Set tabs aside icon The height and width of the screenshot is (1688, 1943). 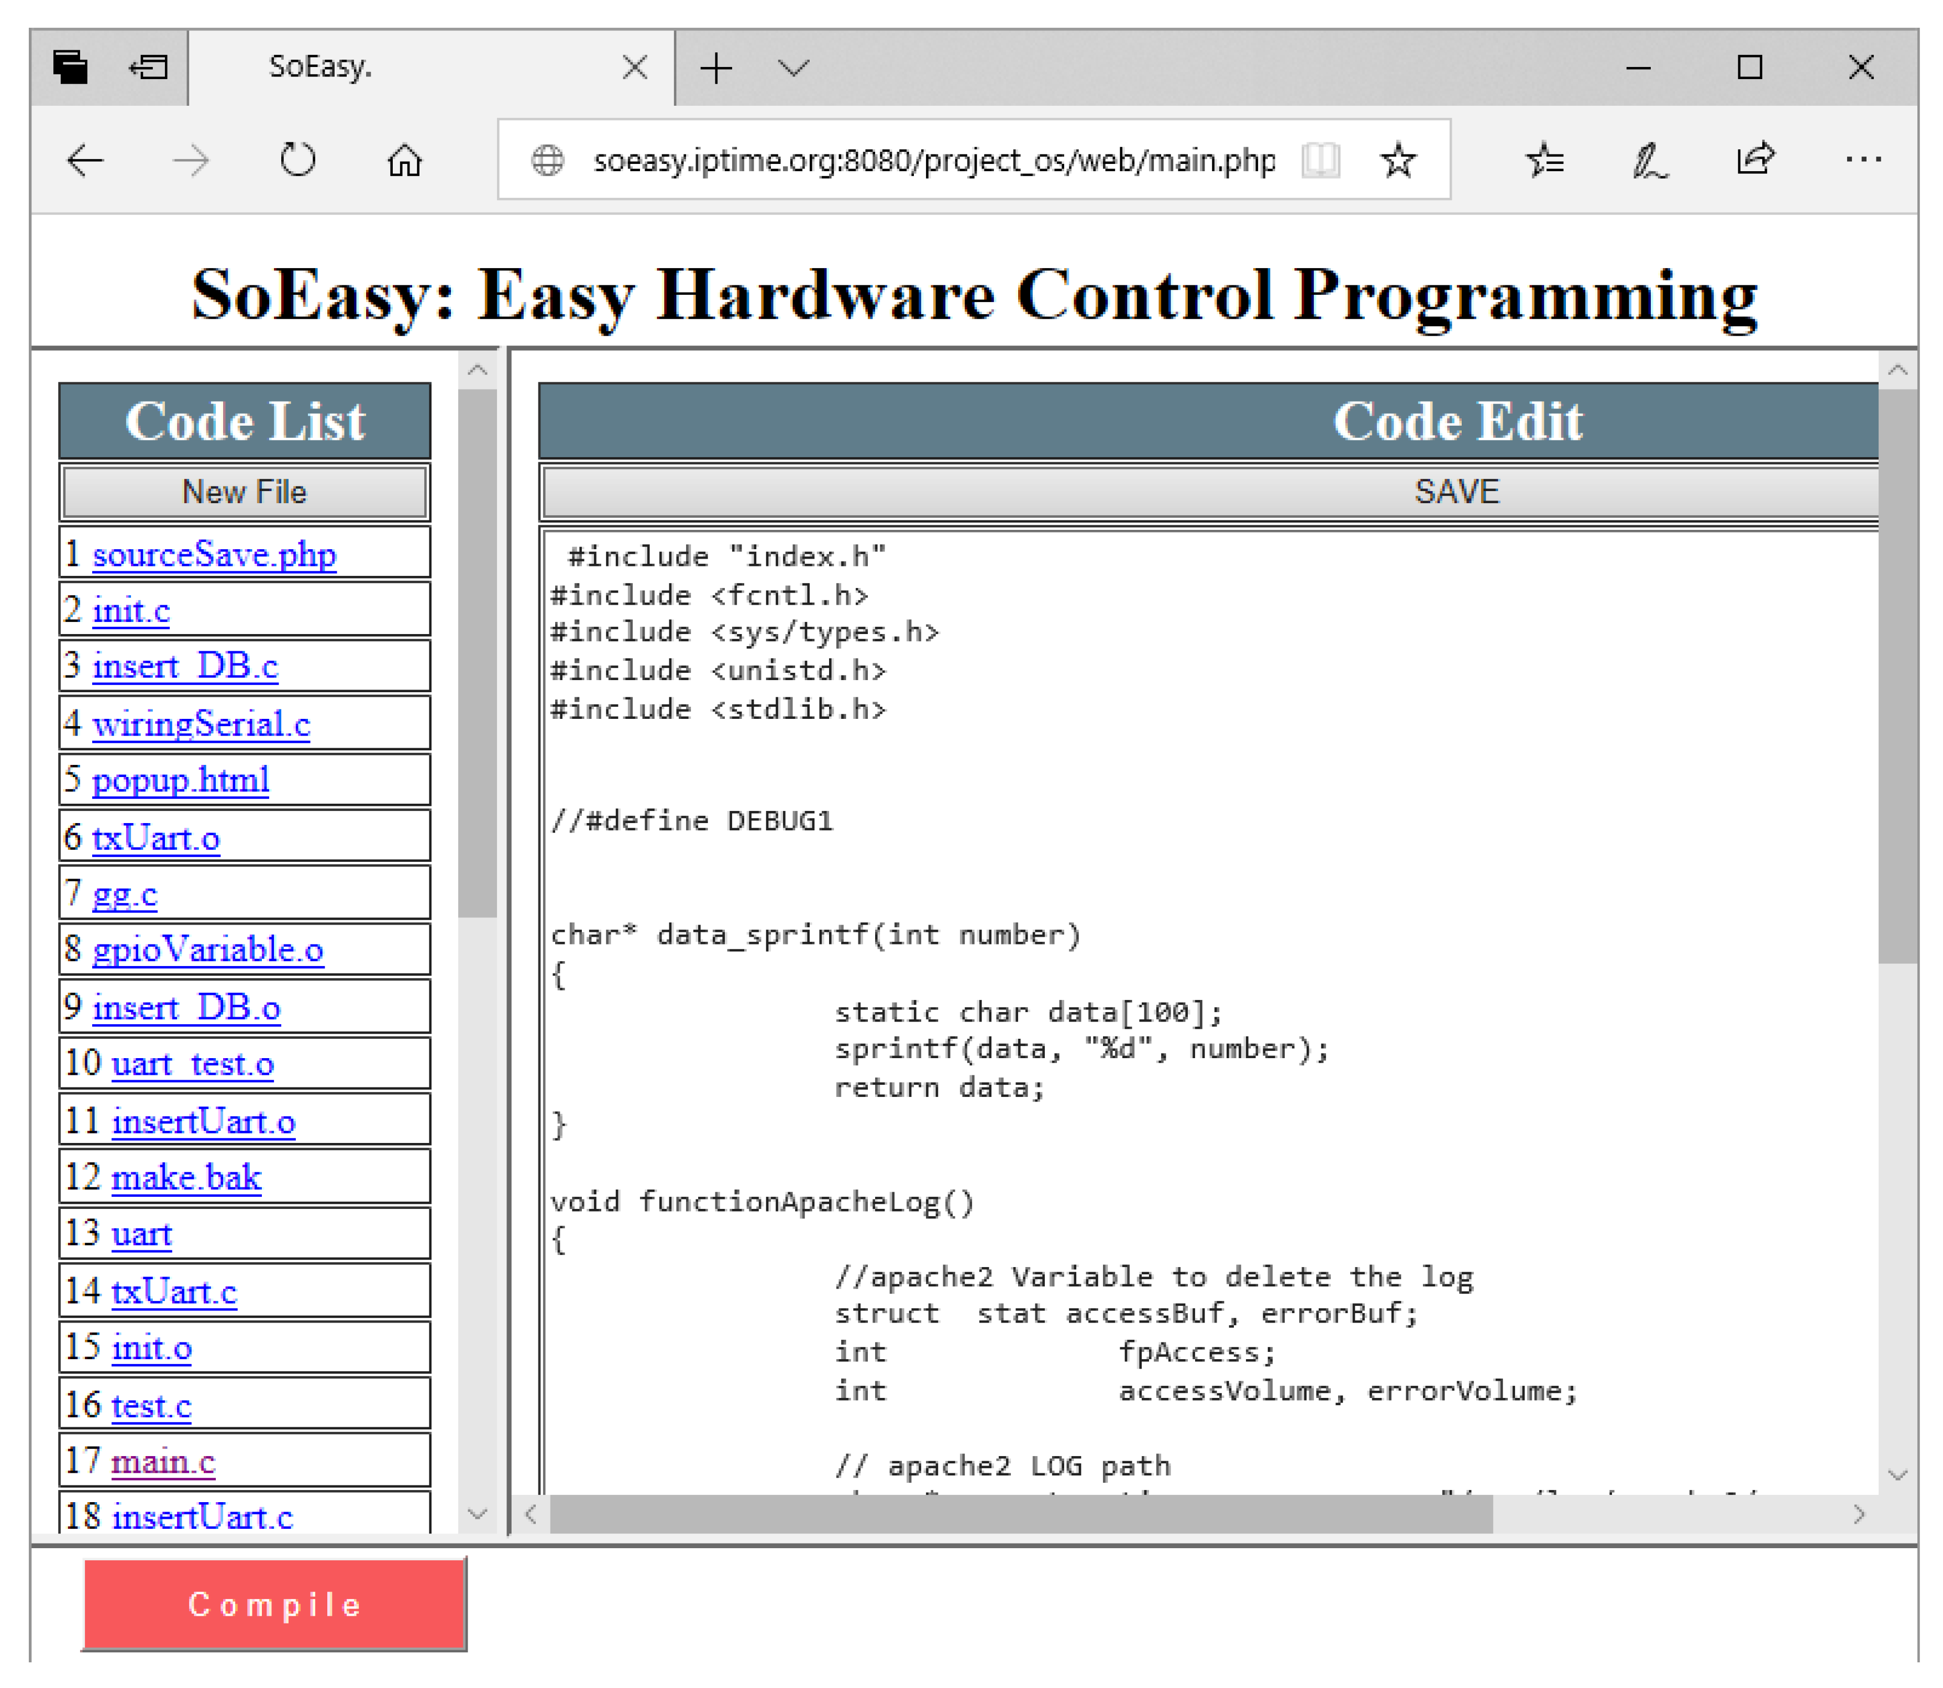pyautogui.click(x=148, y=67)
